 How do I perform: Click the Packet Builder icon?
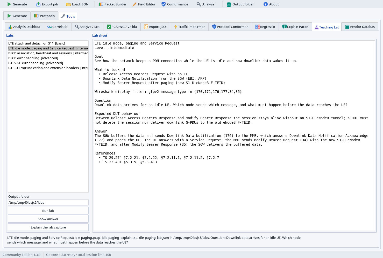point(101,4)
